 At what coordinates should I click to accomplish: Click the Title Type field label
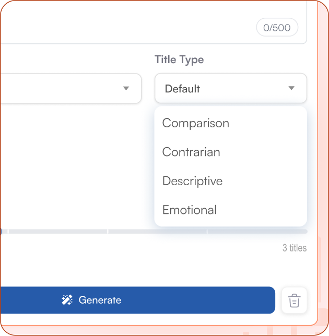179,59
